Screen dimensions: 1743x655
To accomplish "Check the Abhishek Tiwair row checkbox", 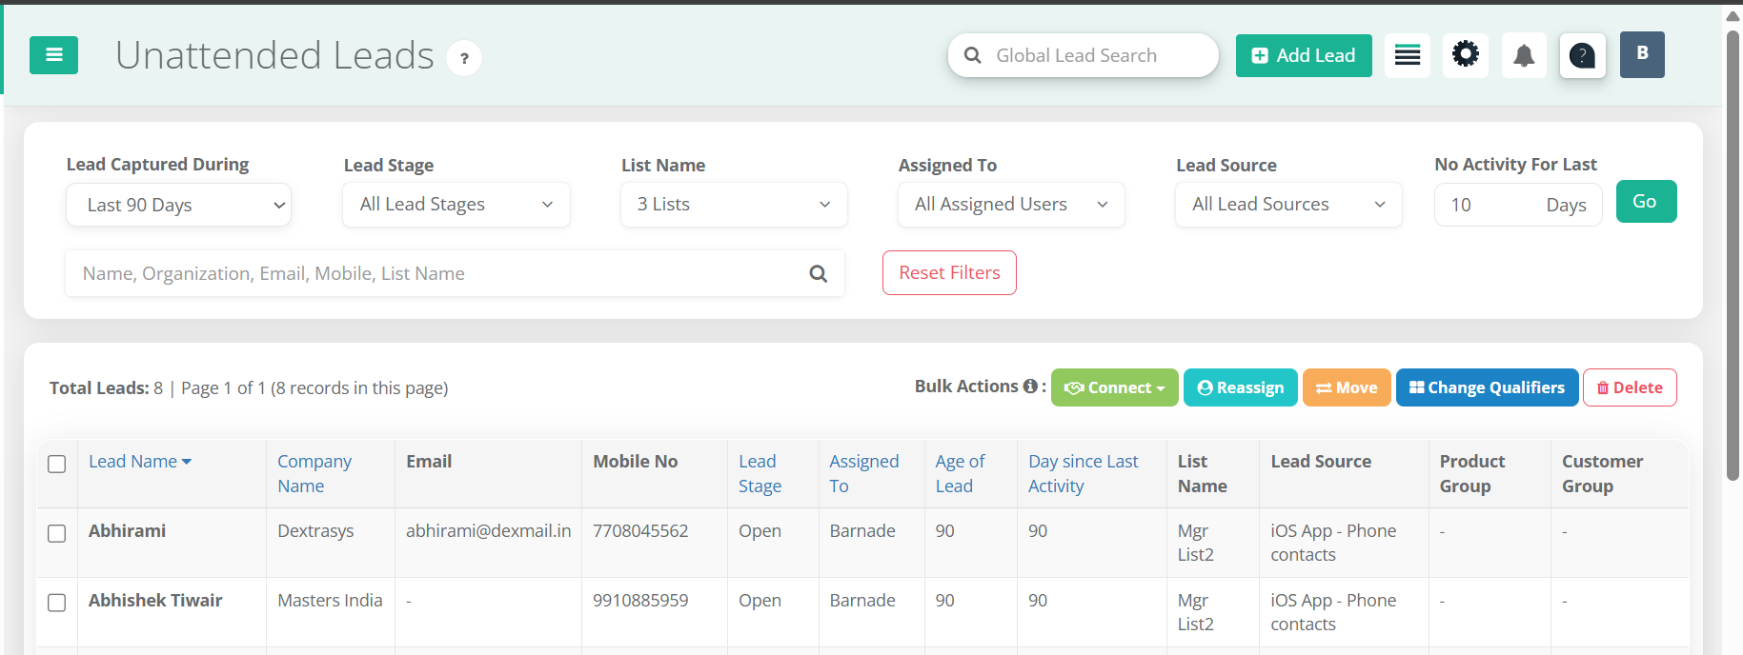I will (x=57, y=603).
